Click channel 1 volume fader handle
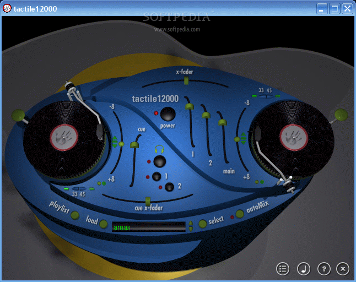 [x=190, y=106]
